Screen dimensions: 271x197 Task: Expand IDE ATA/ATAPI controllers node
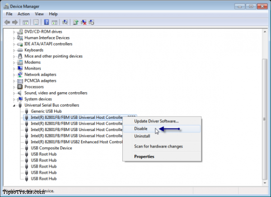[x=14, y=44]
